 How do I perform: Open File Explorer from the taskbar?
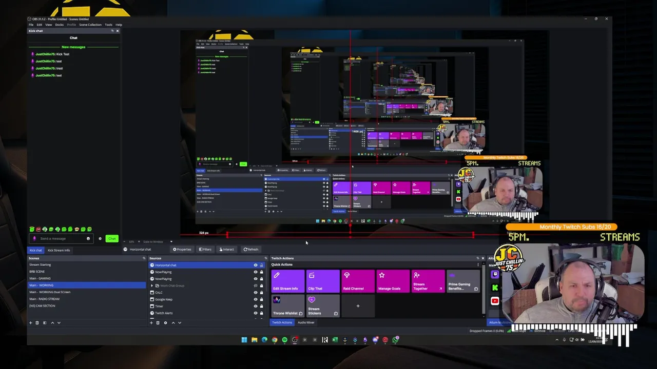[x=254, y=340]
